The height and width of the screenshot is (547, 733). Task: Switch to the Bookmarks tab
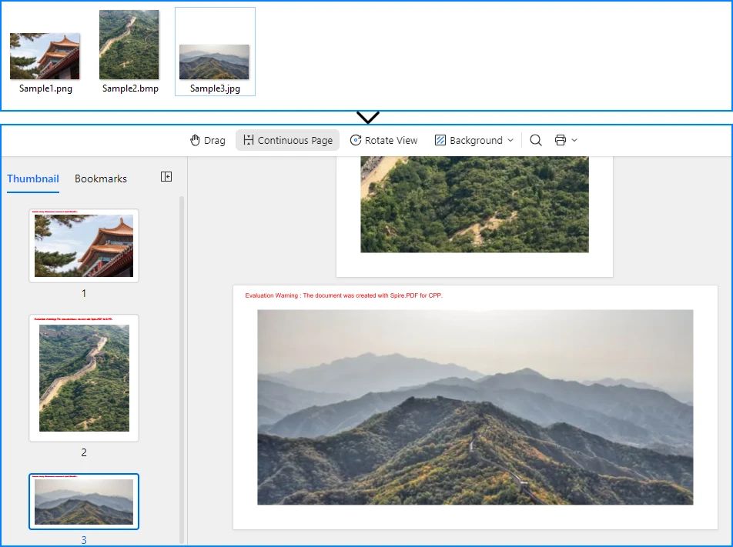[x=100, y=178]
